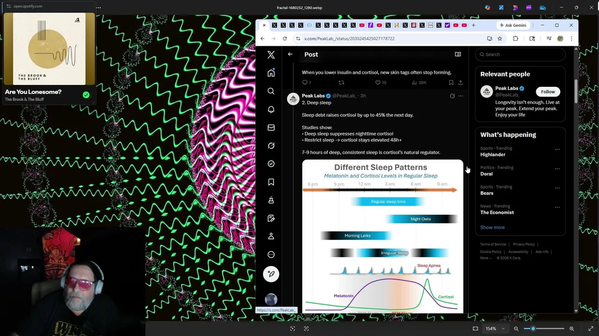Open Chrome extensions puzzle icon

point(516,39)
